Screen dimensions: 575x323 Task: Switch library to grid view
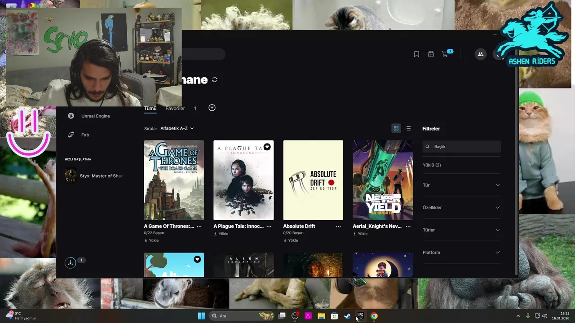pyautogui.click(x=396, y=128)
